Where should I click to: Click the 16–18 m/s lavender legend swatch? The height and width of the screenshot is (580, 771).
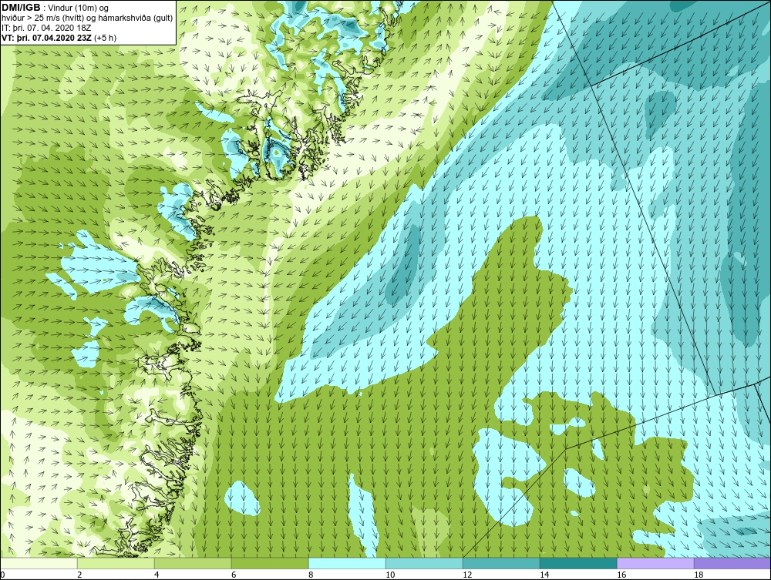point(655,563)
